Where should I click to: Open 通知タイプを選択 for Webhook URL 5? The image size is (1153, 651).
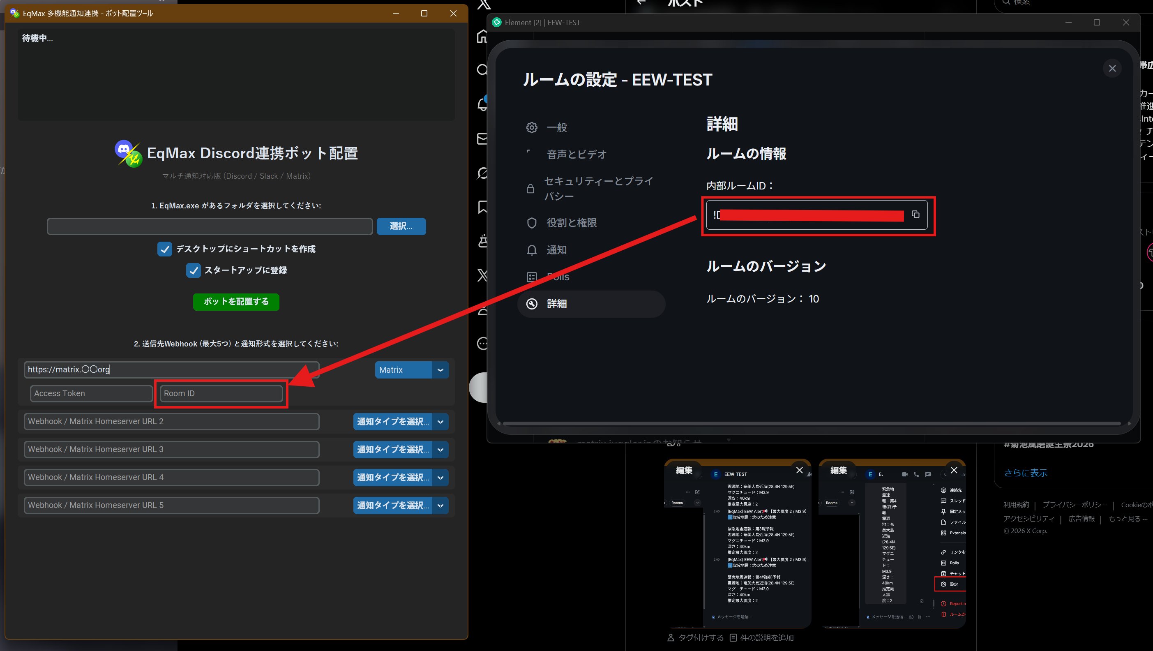pos(400,505)
